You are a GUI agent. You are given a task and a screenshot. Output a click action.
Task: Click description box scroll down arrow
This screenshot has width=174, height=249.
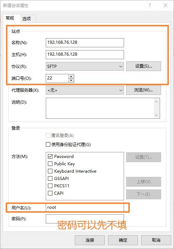[157, 115]
